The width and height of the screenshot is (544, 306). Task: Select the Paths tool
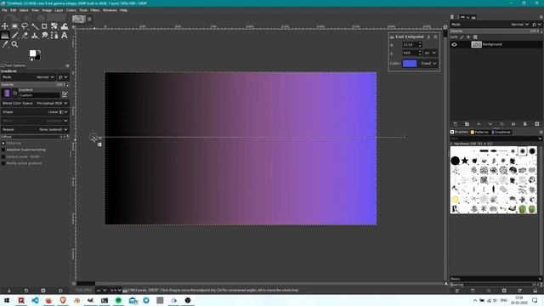pos(54,36)
